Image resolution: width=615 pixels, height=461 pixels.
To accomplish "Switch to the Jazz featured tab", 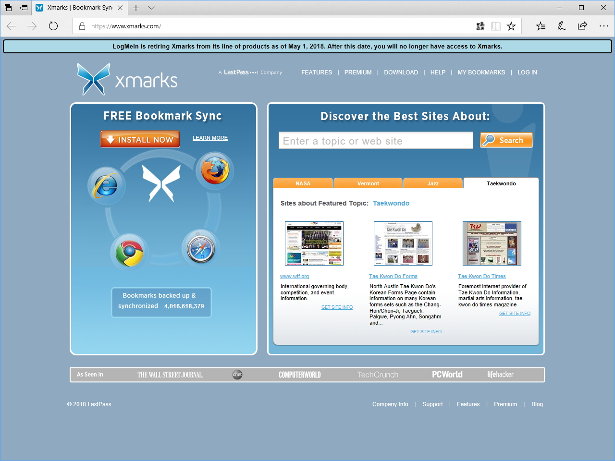I will pos(432,183).
